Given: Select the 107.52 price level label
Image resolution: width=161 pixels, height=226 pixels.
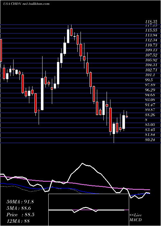Looking at the screenshot, I should pos(151,55).
